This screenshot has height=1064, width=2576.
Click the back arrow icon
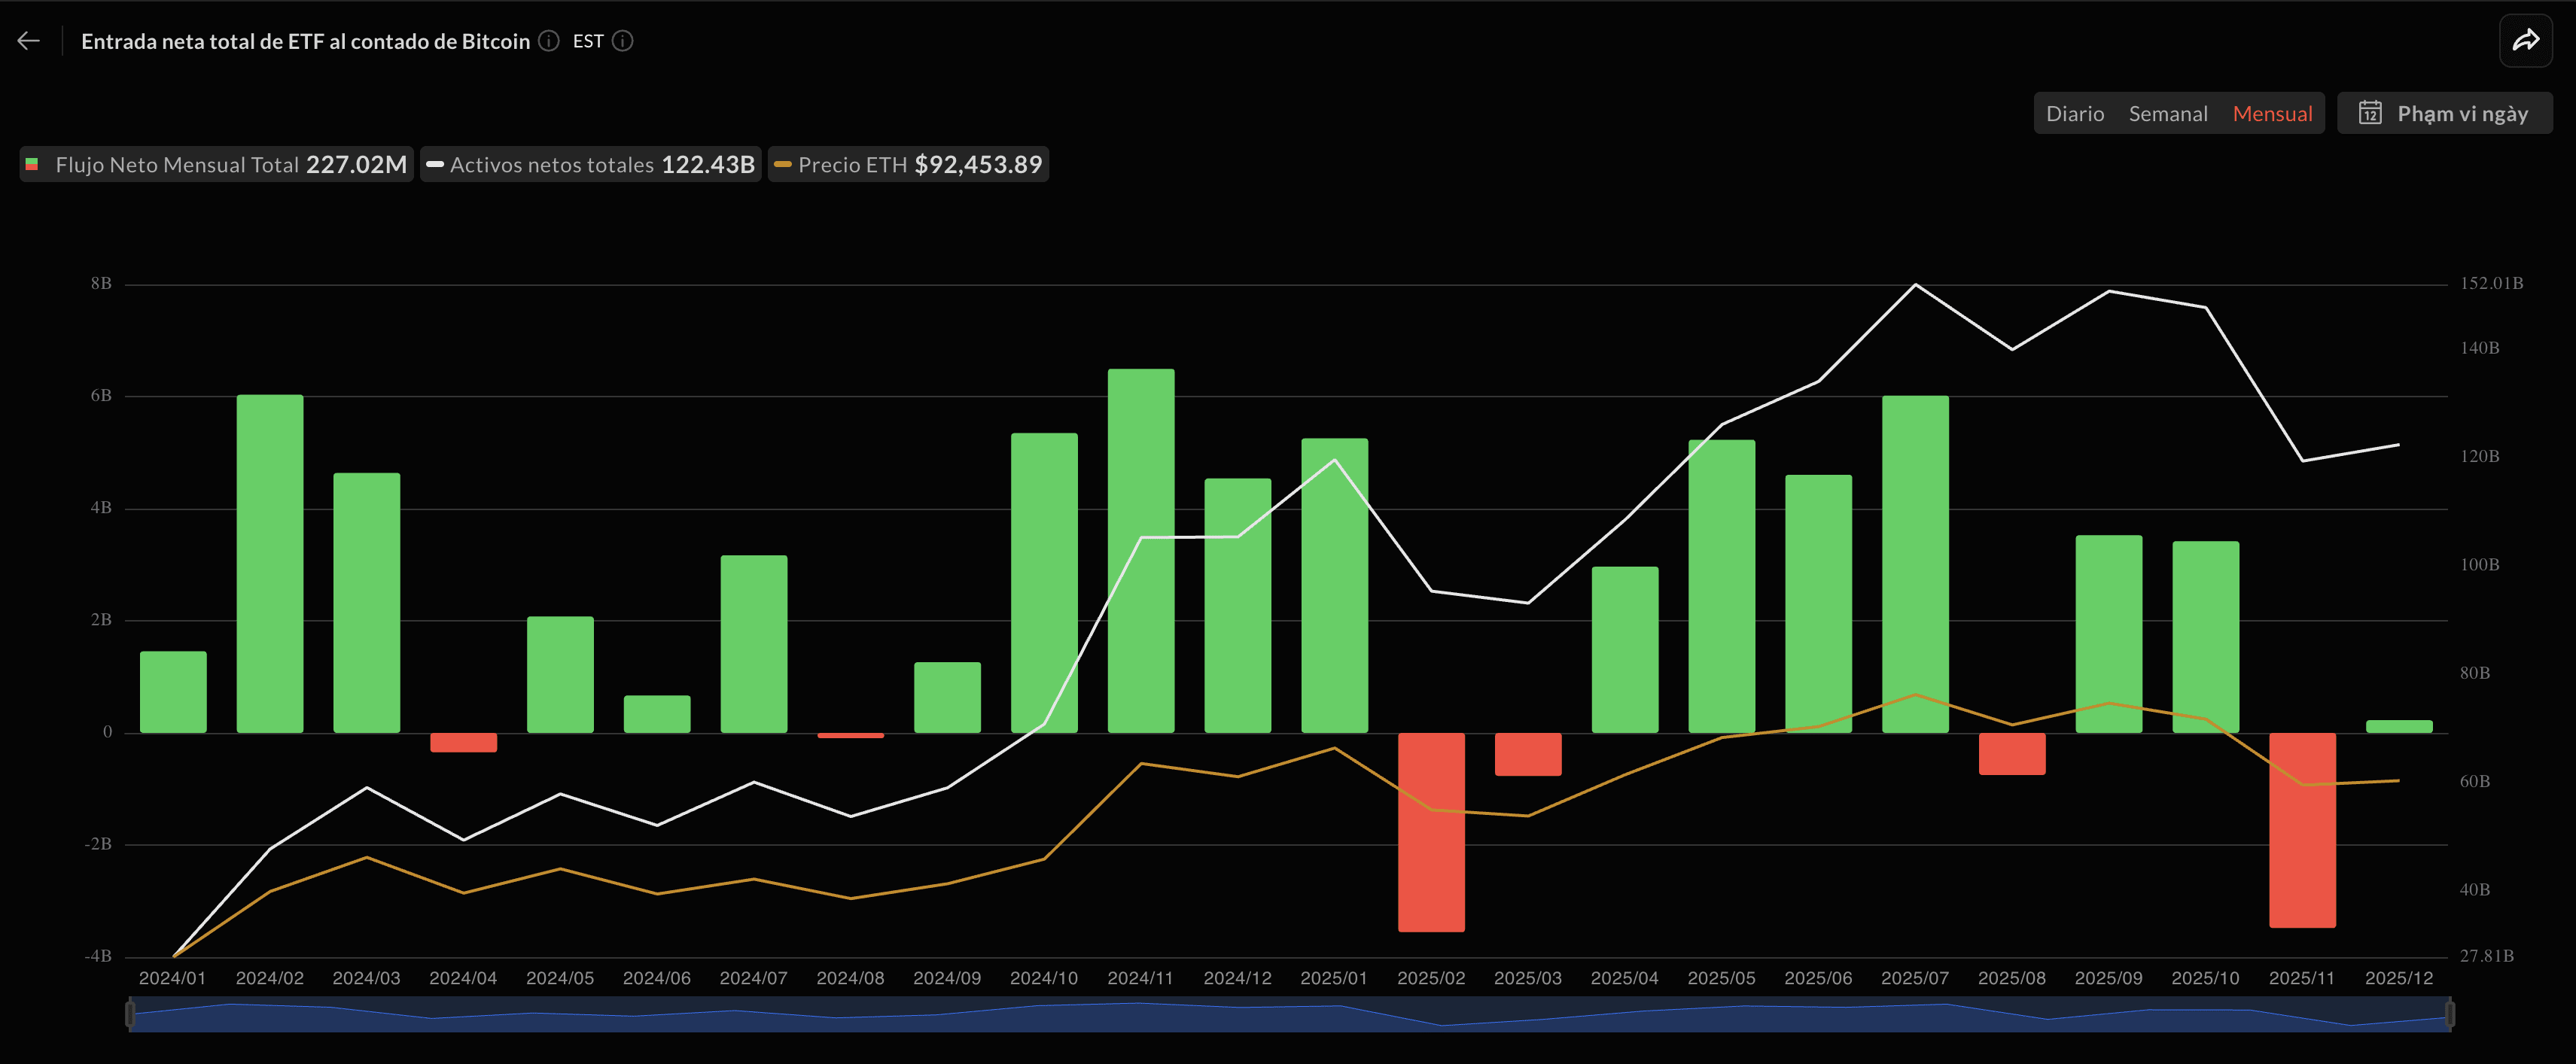(29, 41)
